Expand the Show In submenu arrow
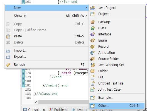 tap(86, 16)
